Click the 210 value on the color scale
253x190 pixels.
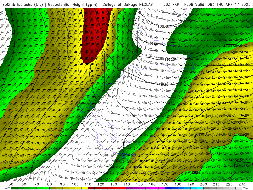click(216, 184)
